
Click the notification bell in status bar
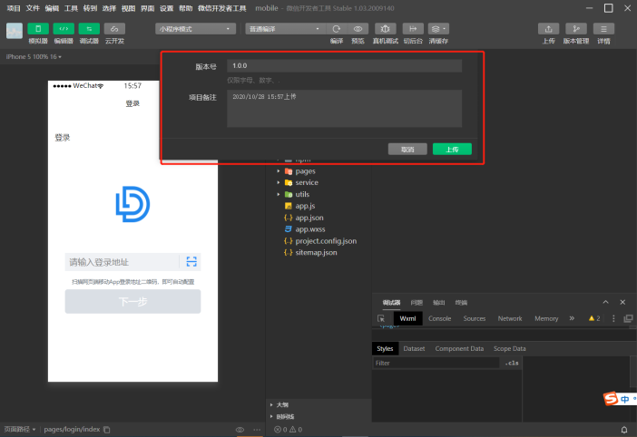click(623, 429)
